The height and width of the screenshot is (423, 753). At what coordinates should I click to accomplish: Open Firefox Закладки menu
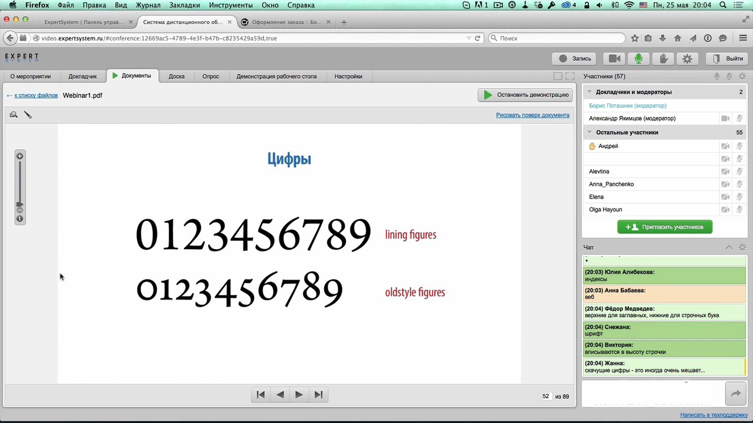click(185, 5)
